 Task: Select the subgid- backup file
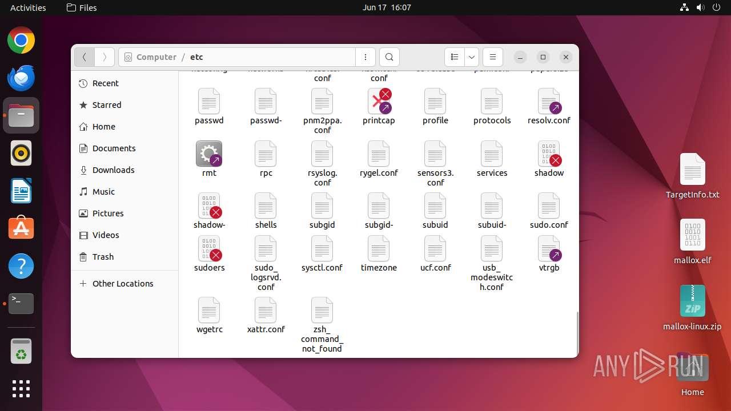click(x=379, y=205)
